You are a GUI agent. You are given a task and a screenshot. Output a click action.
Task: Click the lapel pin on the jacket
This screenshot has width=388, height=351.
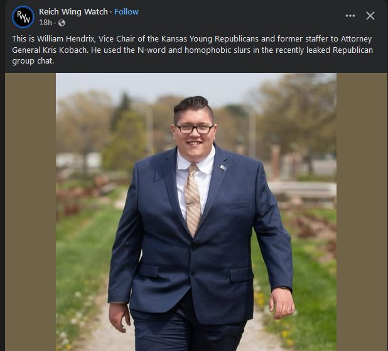[223, 167]
